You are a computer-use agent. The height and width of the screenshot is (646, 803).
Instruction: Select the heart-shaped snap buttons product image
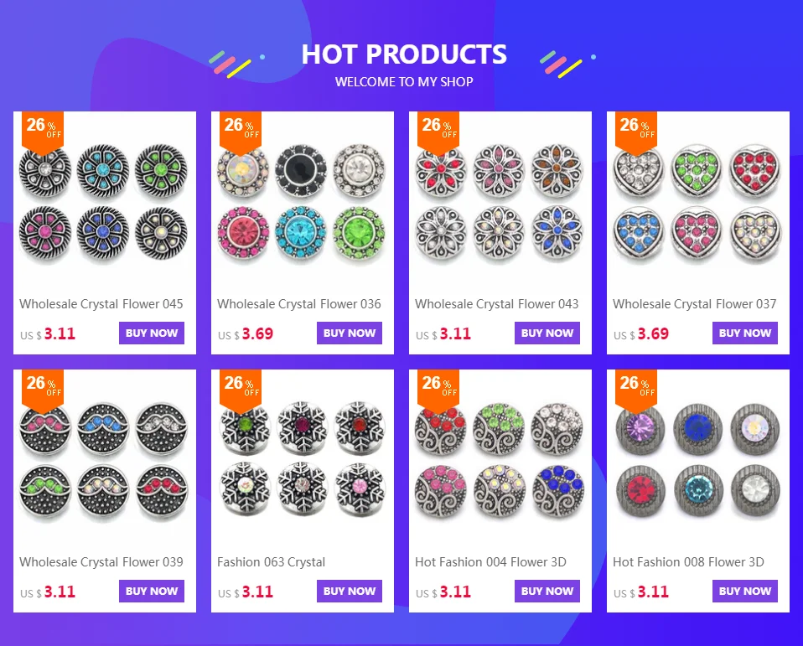[x=697, y=204]
